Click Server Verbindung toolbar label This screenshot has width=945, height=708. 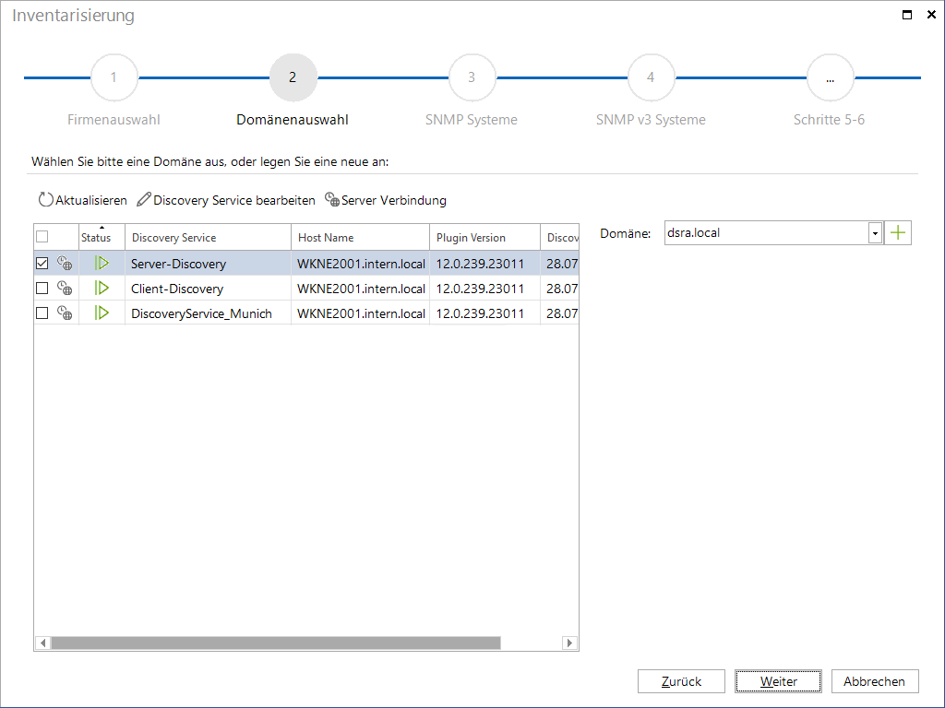(393, 200)
